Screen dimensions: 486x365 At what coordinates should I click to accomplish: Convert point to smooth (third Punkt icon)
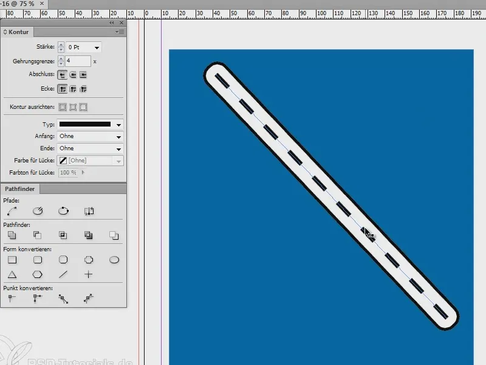point(63,299)
